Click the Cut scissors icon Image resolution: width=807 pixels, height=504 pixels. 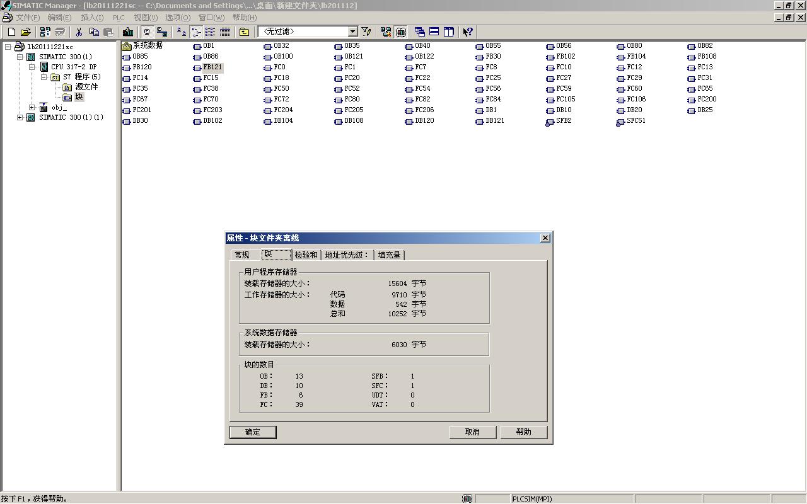pos(79,31)
